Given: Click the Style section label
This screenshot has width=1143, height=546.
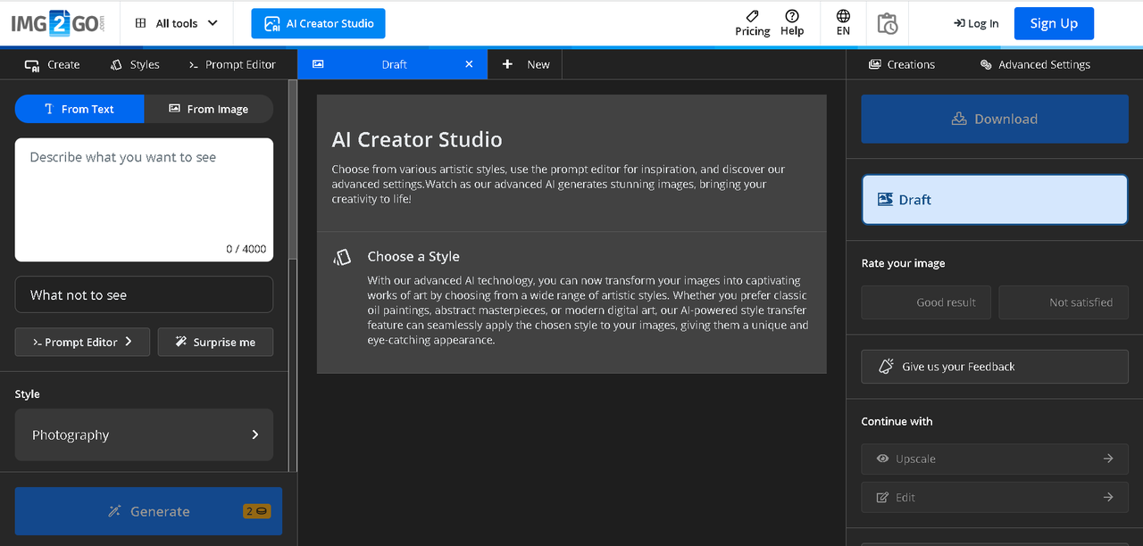Looking at the screenshot, I should click(28, 393).
